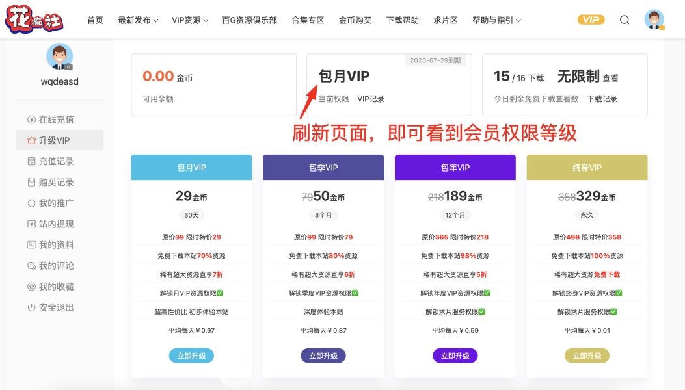
Task: Expand the 帮助与指引 dropdown menu
Action: (497, 20)
